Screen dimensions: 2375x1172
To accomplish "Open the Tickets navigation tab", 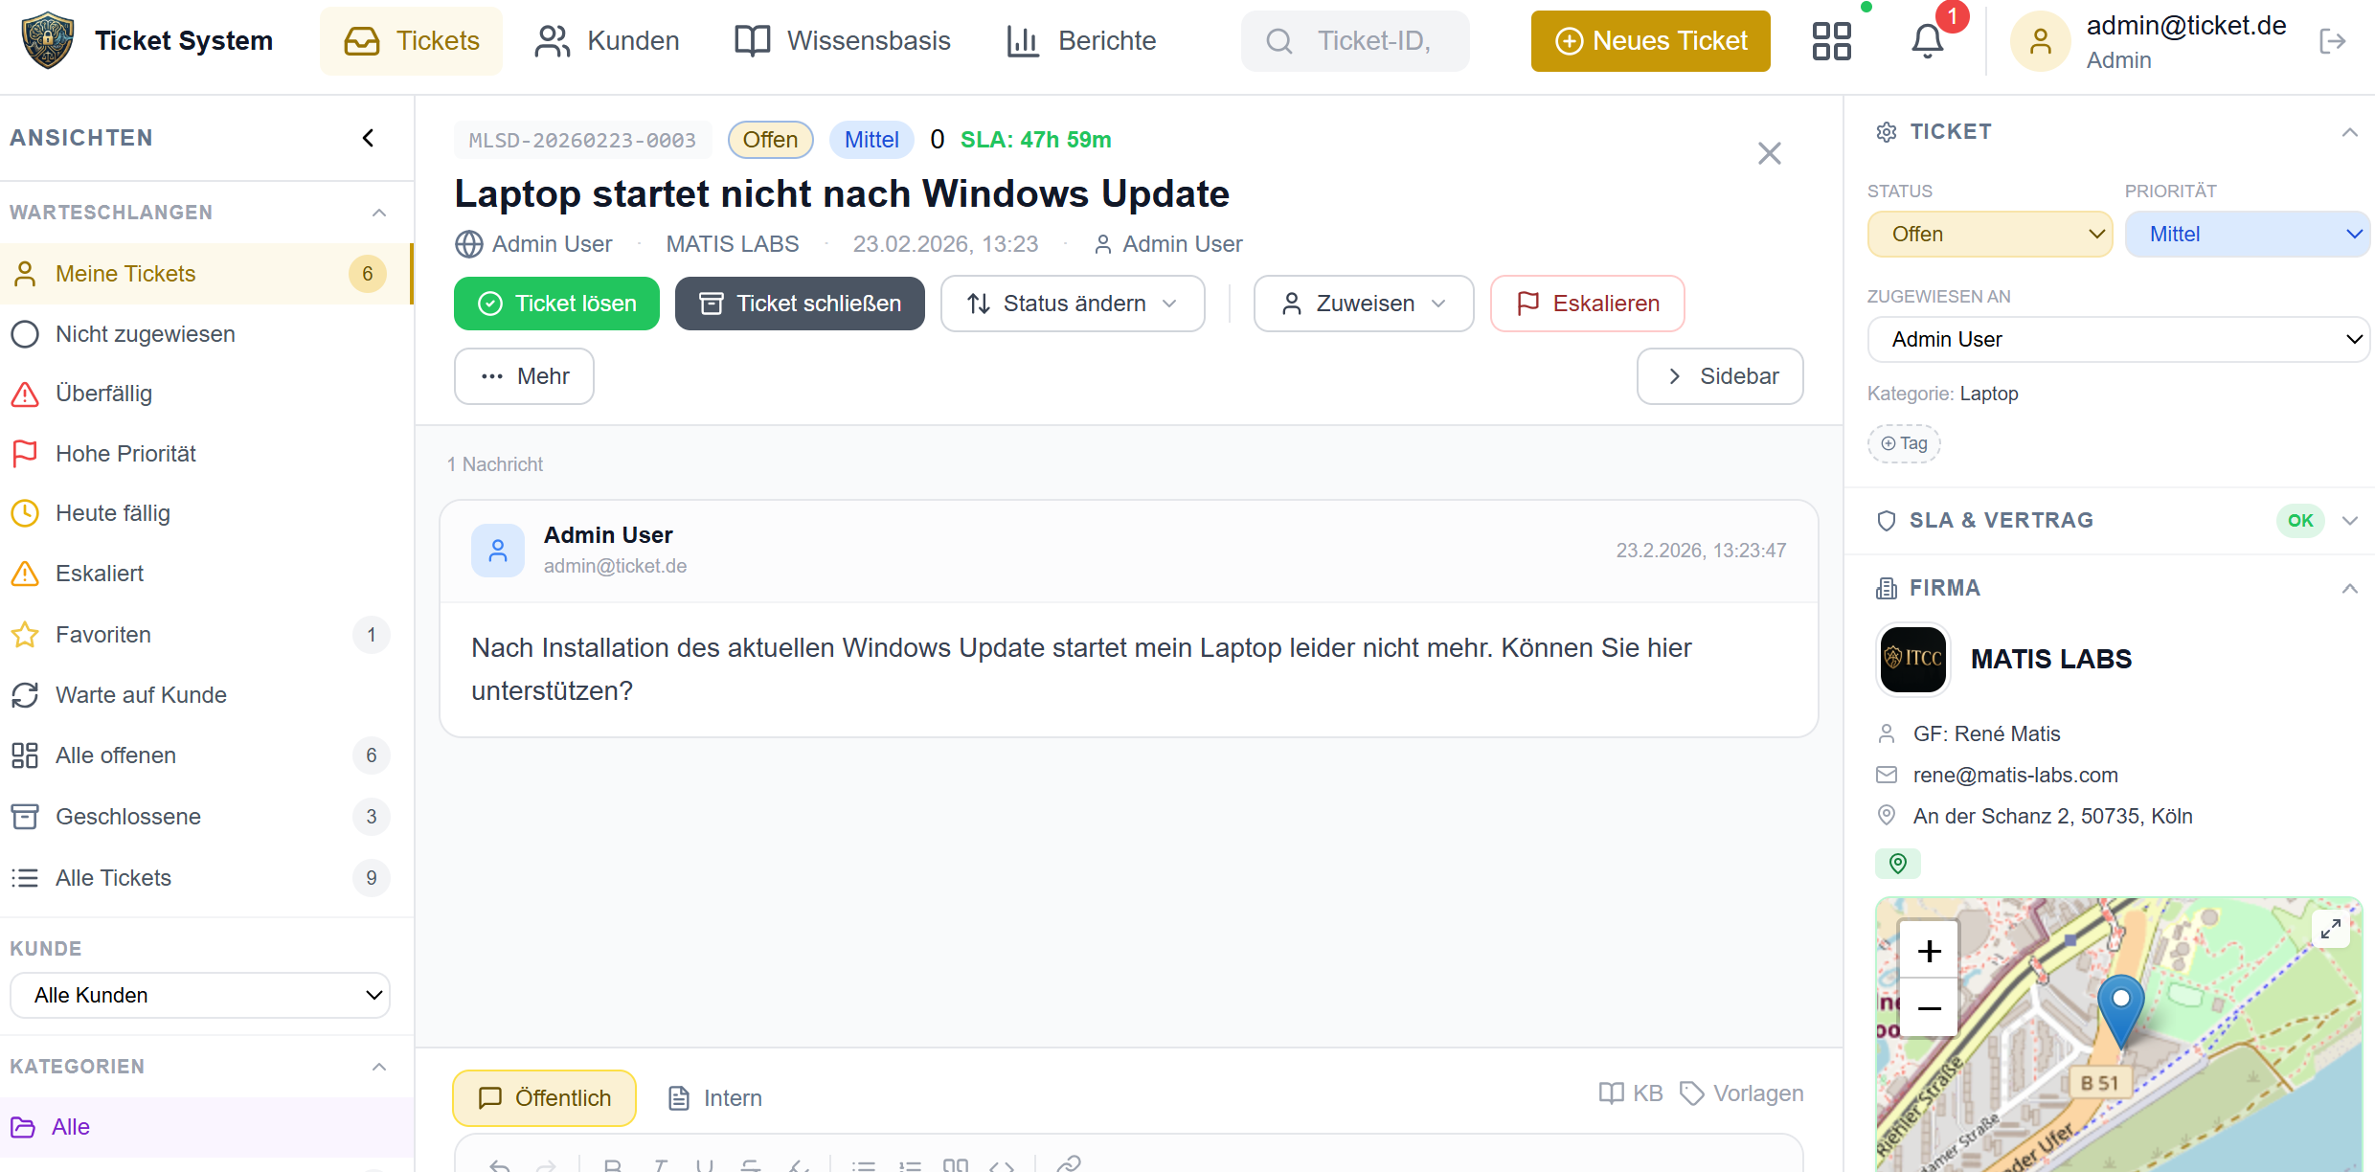I will coord(411,40).
